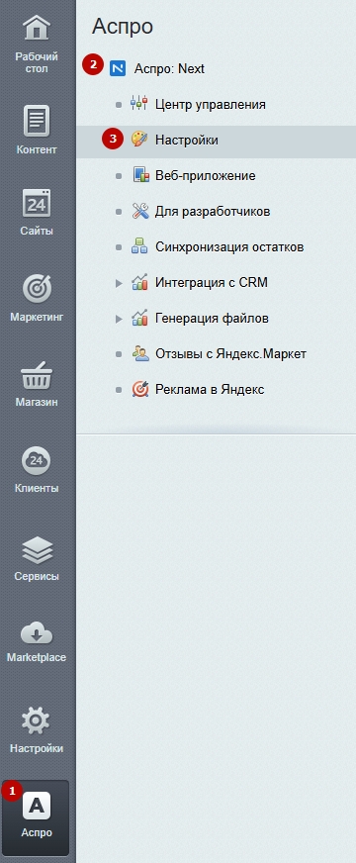Open Веб-приложение menu entry
Screen dimensions: 356x863
pyautogui.click(x=206, y=176)
